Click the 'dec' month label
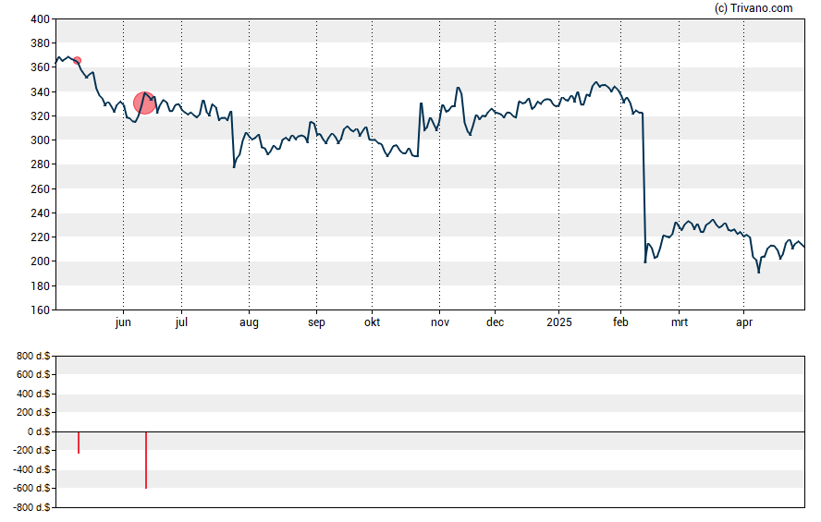 [x=495, y=322]
